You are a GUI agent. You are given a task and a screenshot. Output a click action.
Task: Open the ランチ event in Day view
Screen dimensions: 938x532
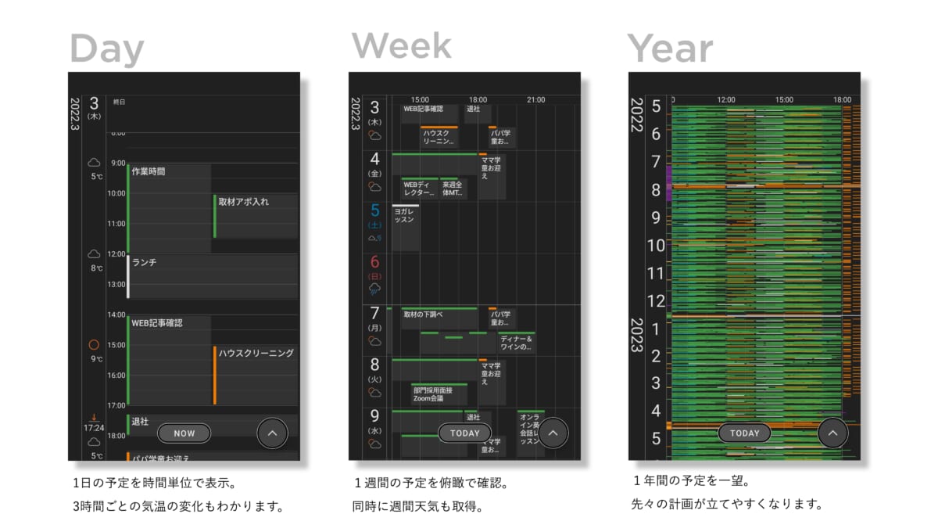click(213, 276)
